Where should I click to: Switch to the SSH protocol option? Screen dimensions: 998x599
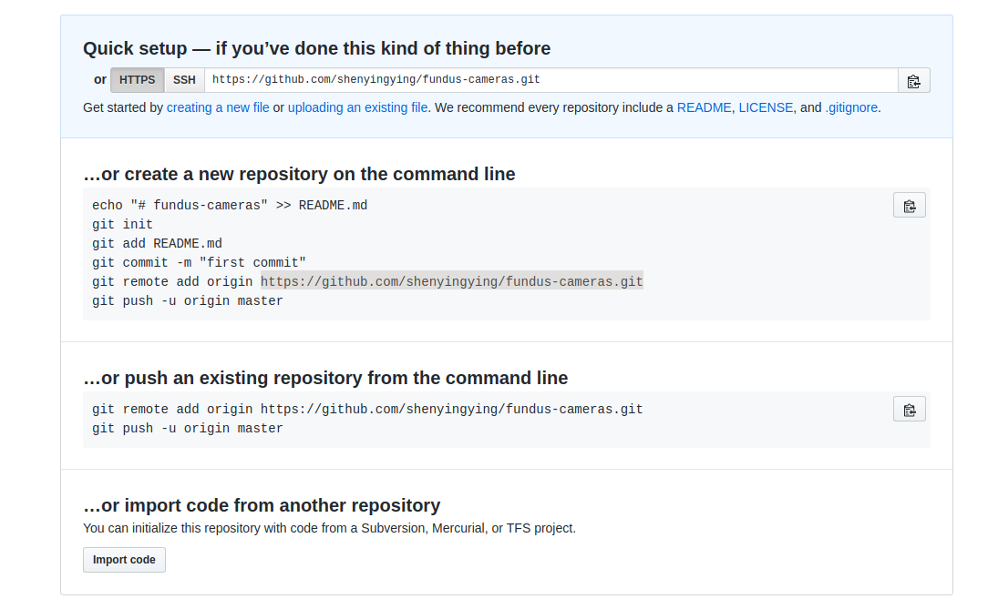184,80
